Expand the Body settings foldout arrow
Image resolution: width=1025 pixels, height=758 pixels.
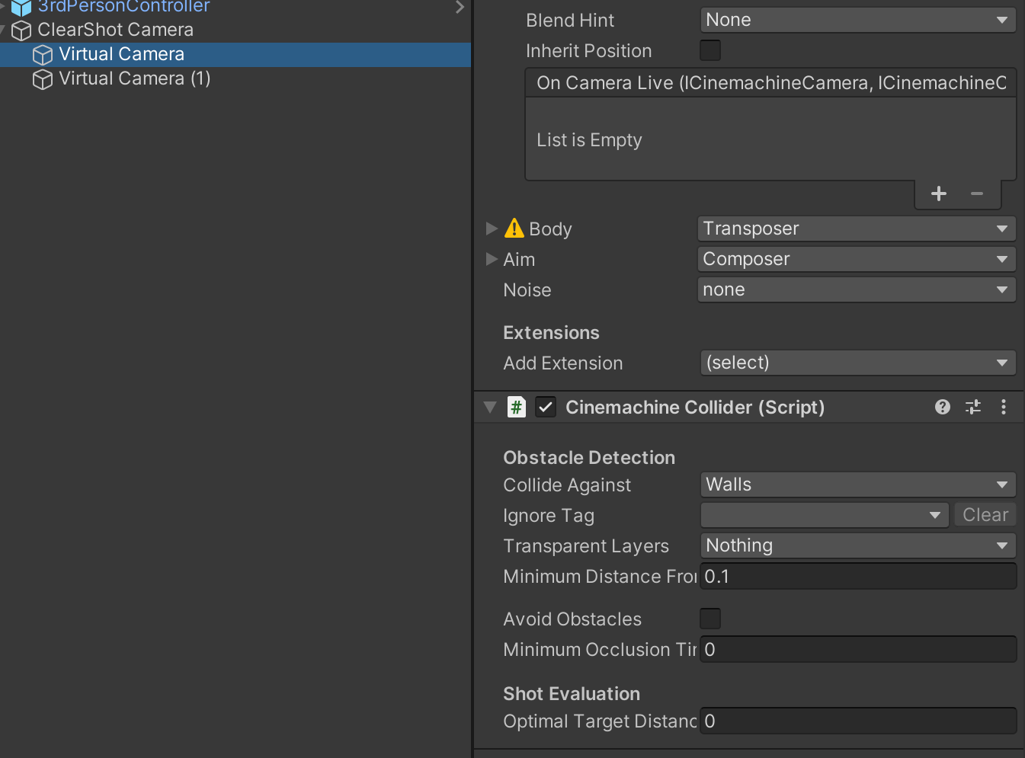coord(492,229)
